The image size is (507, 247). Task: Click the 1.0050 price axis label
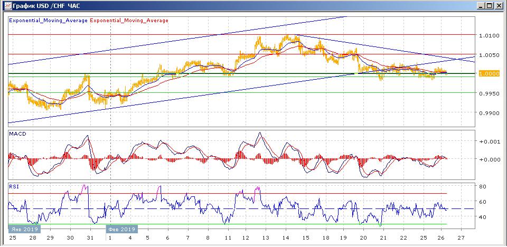coord(489,55)
